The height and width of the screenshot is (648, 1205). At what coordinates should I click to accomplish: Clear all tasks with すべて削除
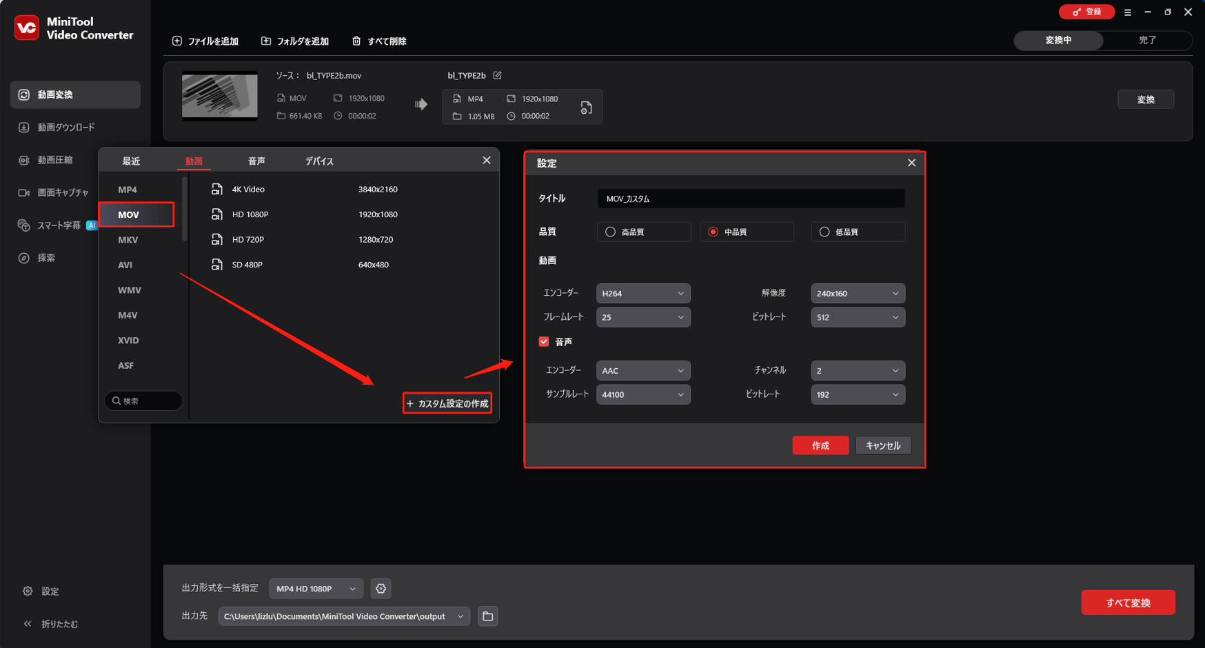(378, 41)
